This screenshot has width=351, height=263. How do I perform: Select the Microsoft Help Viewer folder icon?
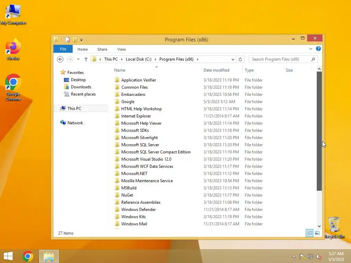[117, 123]
